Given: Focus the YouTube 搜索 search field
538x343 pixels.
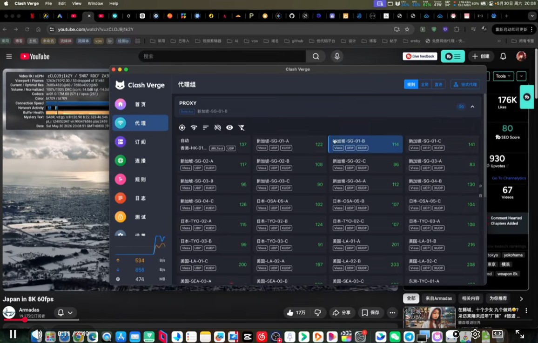Looking at the screenshot, I should click(x=222, y=56).
